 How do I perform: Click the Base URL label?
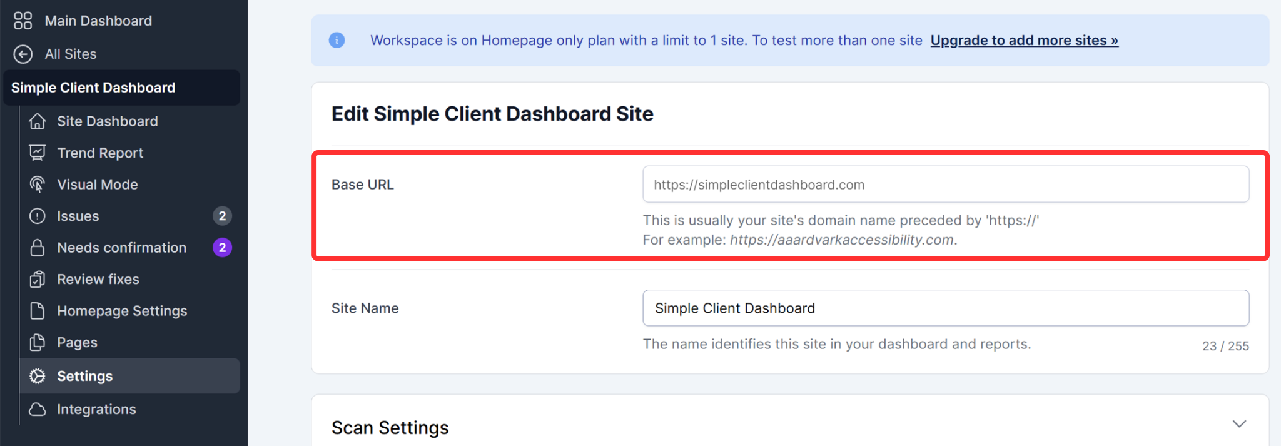[x=363, y=185]
